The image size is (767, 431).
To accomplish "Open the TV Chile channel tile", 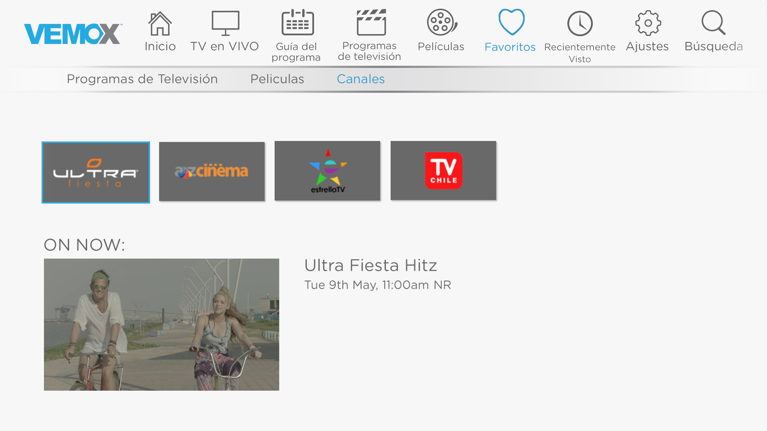I will [443, 170].
